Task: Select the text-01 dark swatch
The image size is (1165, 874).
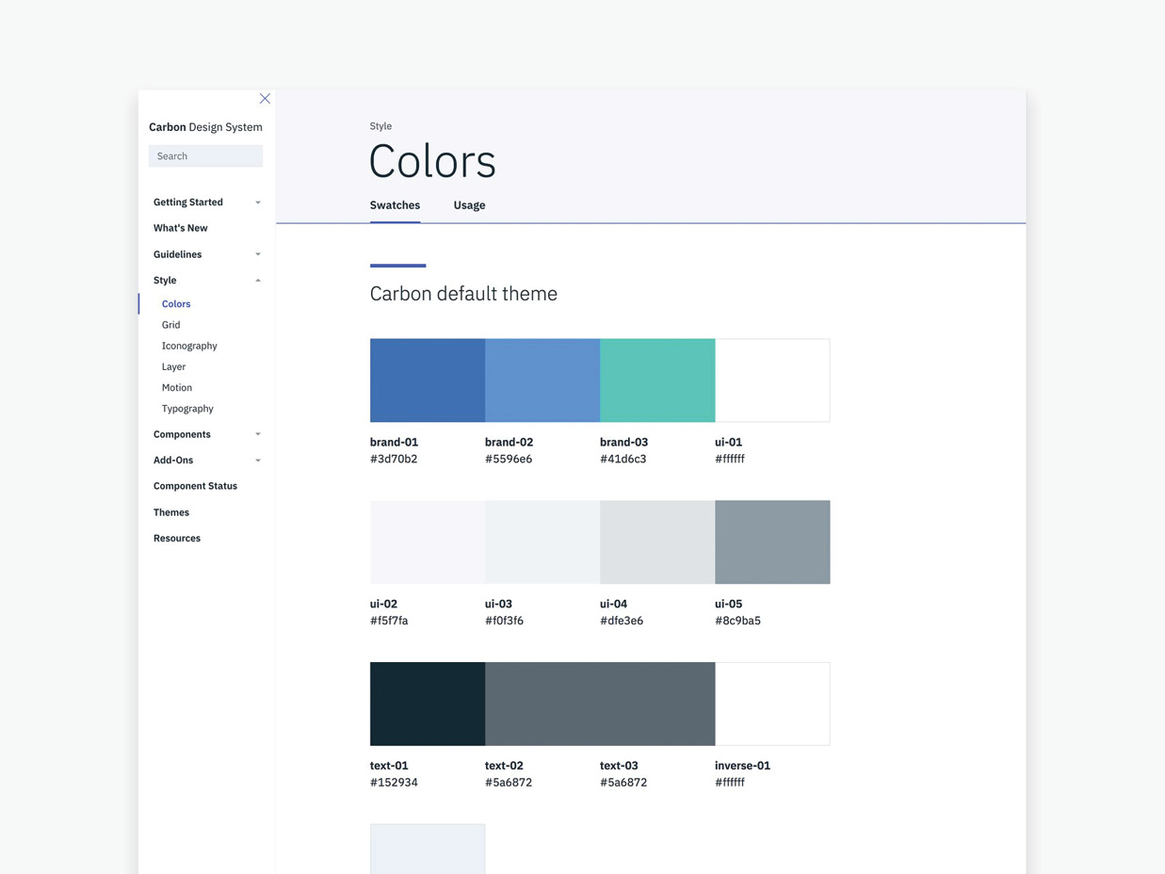Action: point(428,704)
